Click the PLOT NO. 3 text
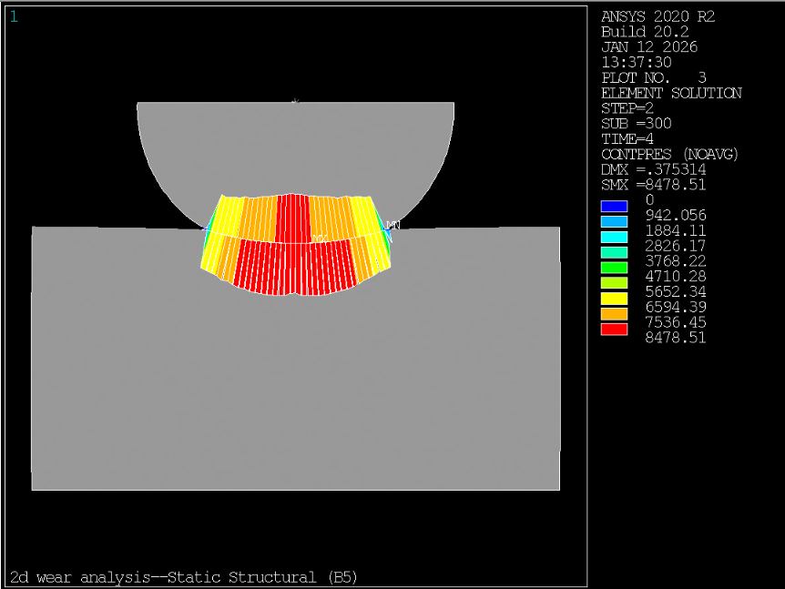 [654, 77]
